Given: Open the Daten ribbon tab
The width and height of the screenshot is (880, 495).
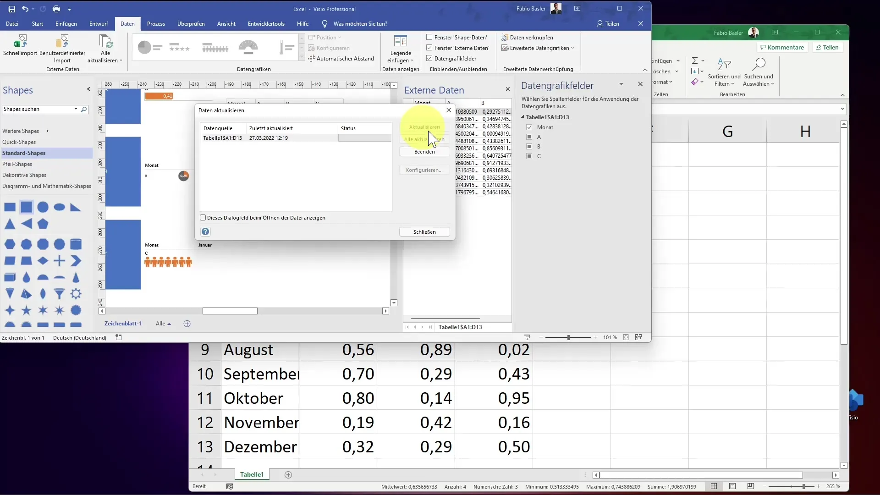Looking at the screenshot, I should (127, 24).
